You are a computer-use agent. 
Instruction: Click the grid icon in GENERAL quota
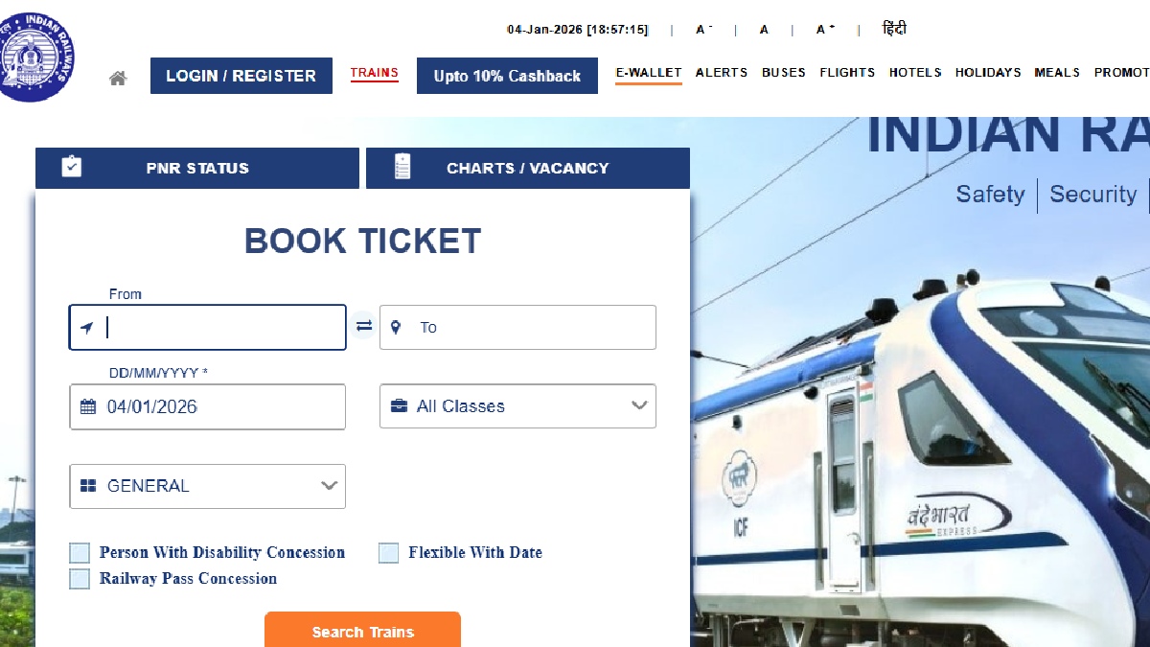pyautogui.click(x=88, y=486)
